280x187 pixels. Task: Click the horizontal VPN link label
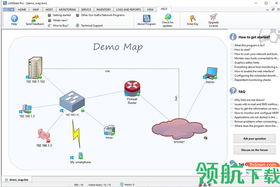click(107, 71)
